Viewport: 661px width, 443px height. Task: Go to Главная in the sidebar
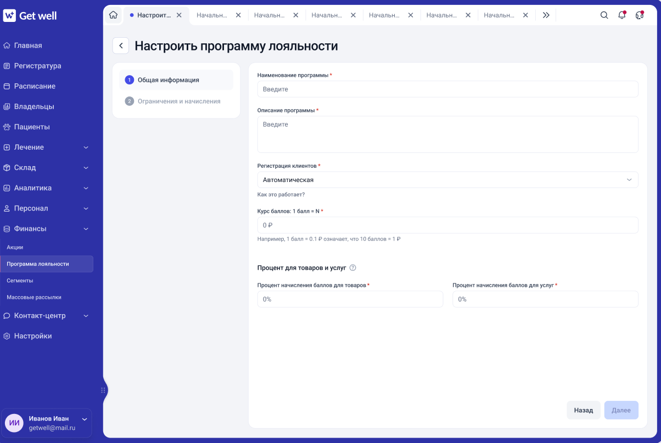28,46
